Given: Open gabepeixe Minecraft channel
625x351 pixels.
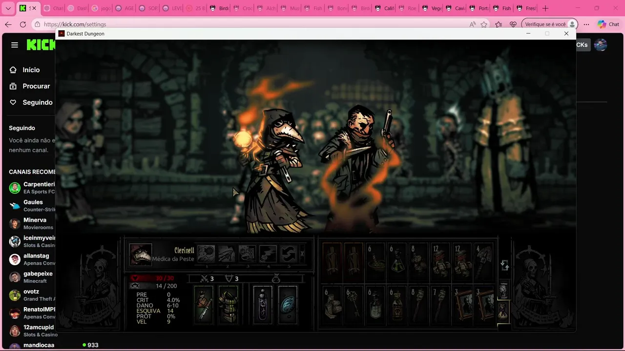Looking at the screenshot, I should click(31, 277).
